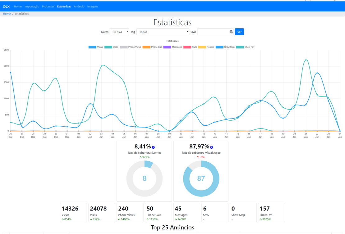The height and width of the screenshot is (234, 345).
Task: Open the Datas 30 dias dropdown
Action: [119, 32]
